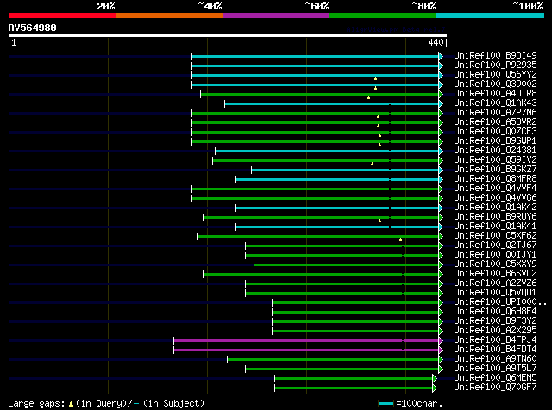Click the UniRef100_B9F3Y2 label
The image size is (552, 410).
click(495, 321)
